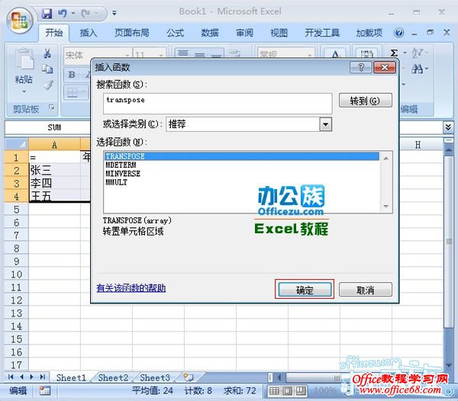Switch to Sheet1 tab
458x401 pixels.
click(x=71, y=377)
